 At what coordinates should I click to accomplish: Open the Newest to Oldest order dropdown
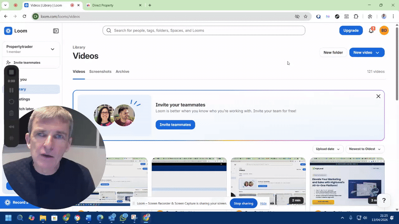365,149
